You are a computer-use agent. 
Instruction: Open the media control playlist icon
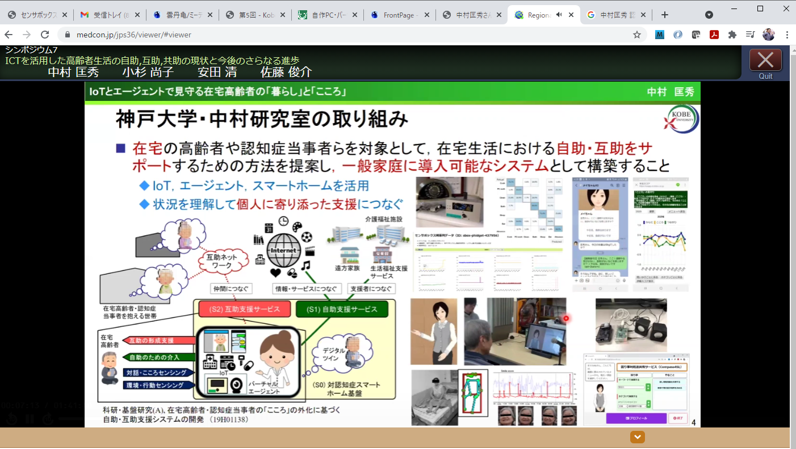click(x=750, y=35)
